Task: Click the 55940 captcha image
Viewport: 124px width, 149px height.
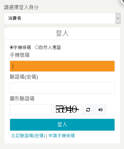Action: (x=67, y=110)
